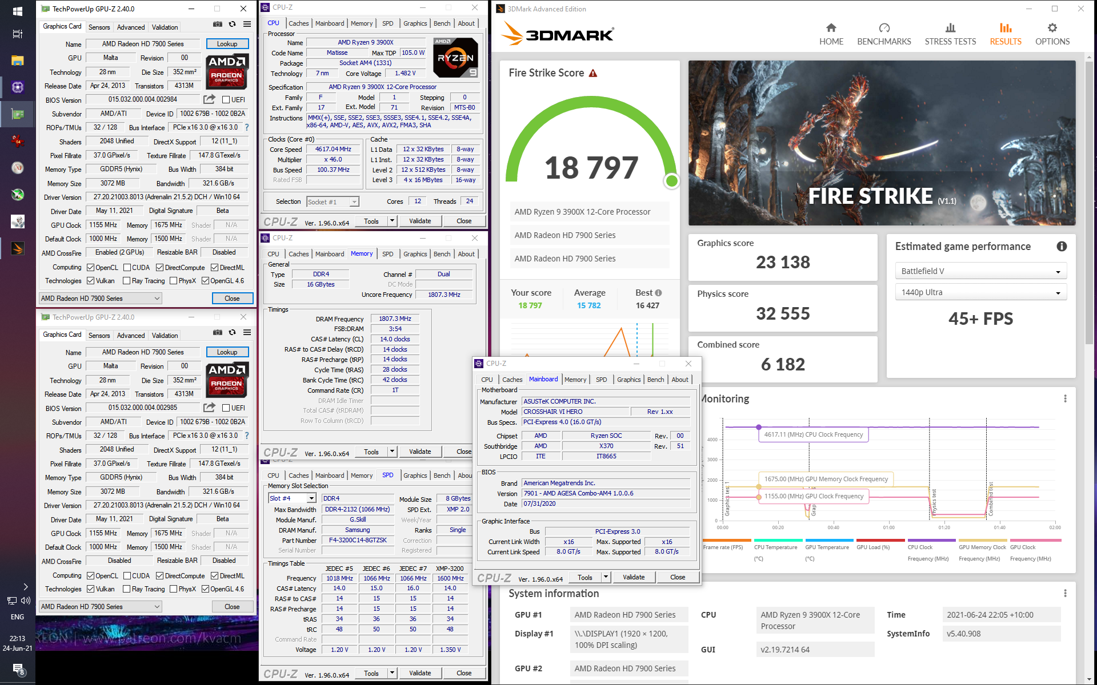Toggle Ray Tracing checkbox in bottom GPU-Z
1097x685 pixels.
(x=127, y=589)
